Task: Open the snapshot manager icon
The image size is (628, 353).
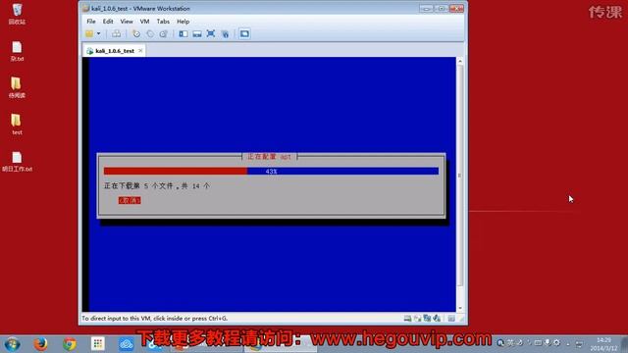Action: pos(164,34)
